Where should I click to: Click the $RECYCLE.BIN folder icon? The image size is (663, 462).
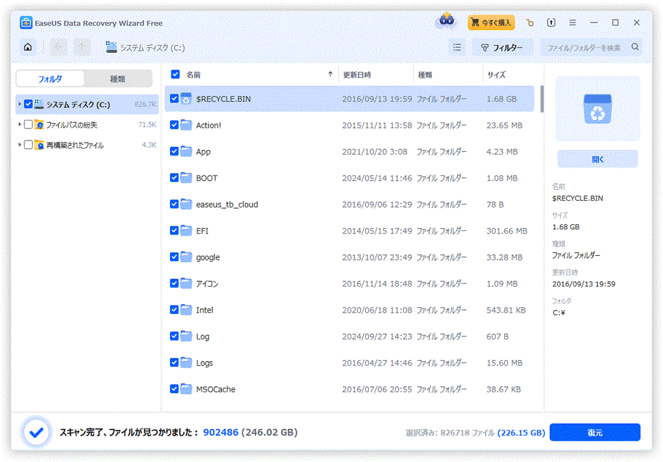pos(186,98)
